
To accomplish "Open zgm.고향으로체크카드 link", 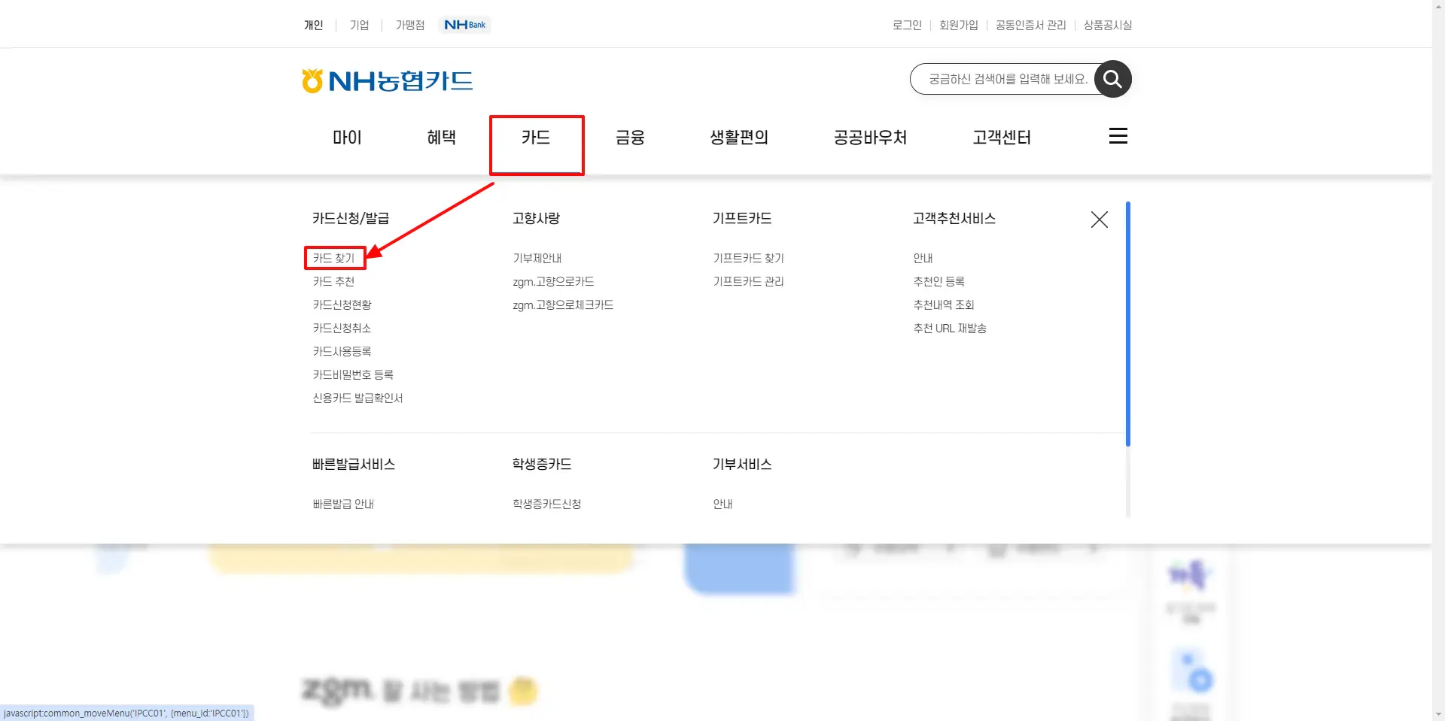I will coord(563,304).
